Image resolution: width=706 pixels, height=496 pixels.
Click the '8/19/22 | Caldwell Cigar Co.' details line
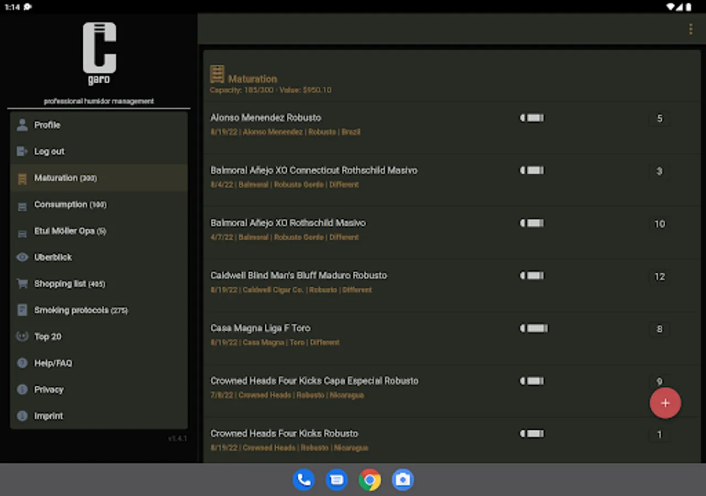(291, 290)
